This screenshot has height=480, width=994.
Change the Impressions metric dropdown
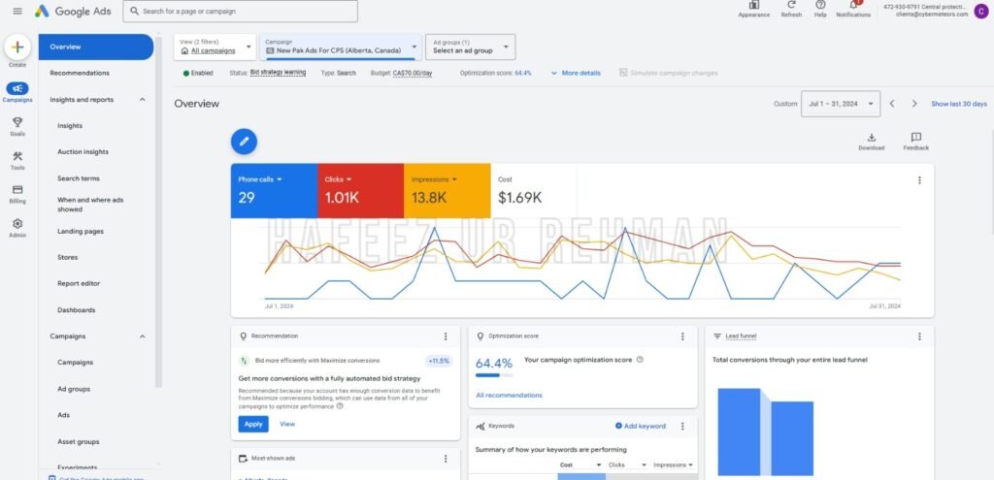click(434, 179)
